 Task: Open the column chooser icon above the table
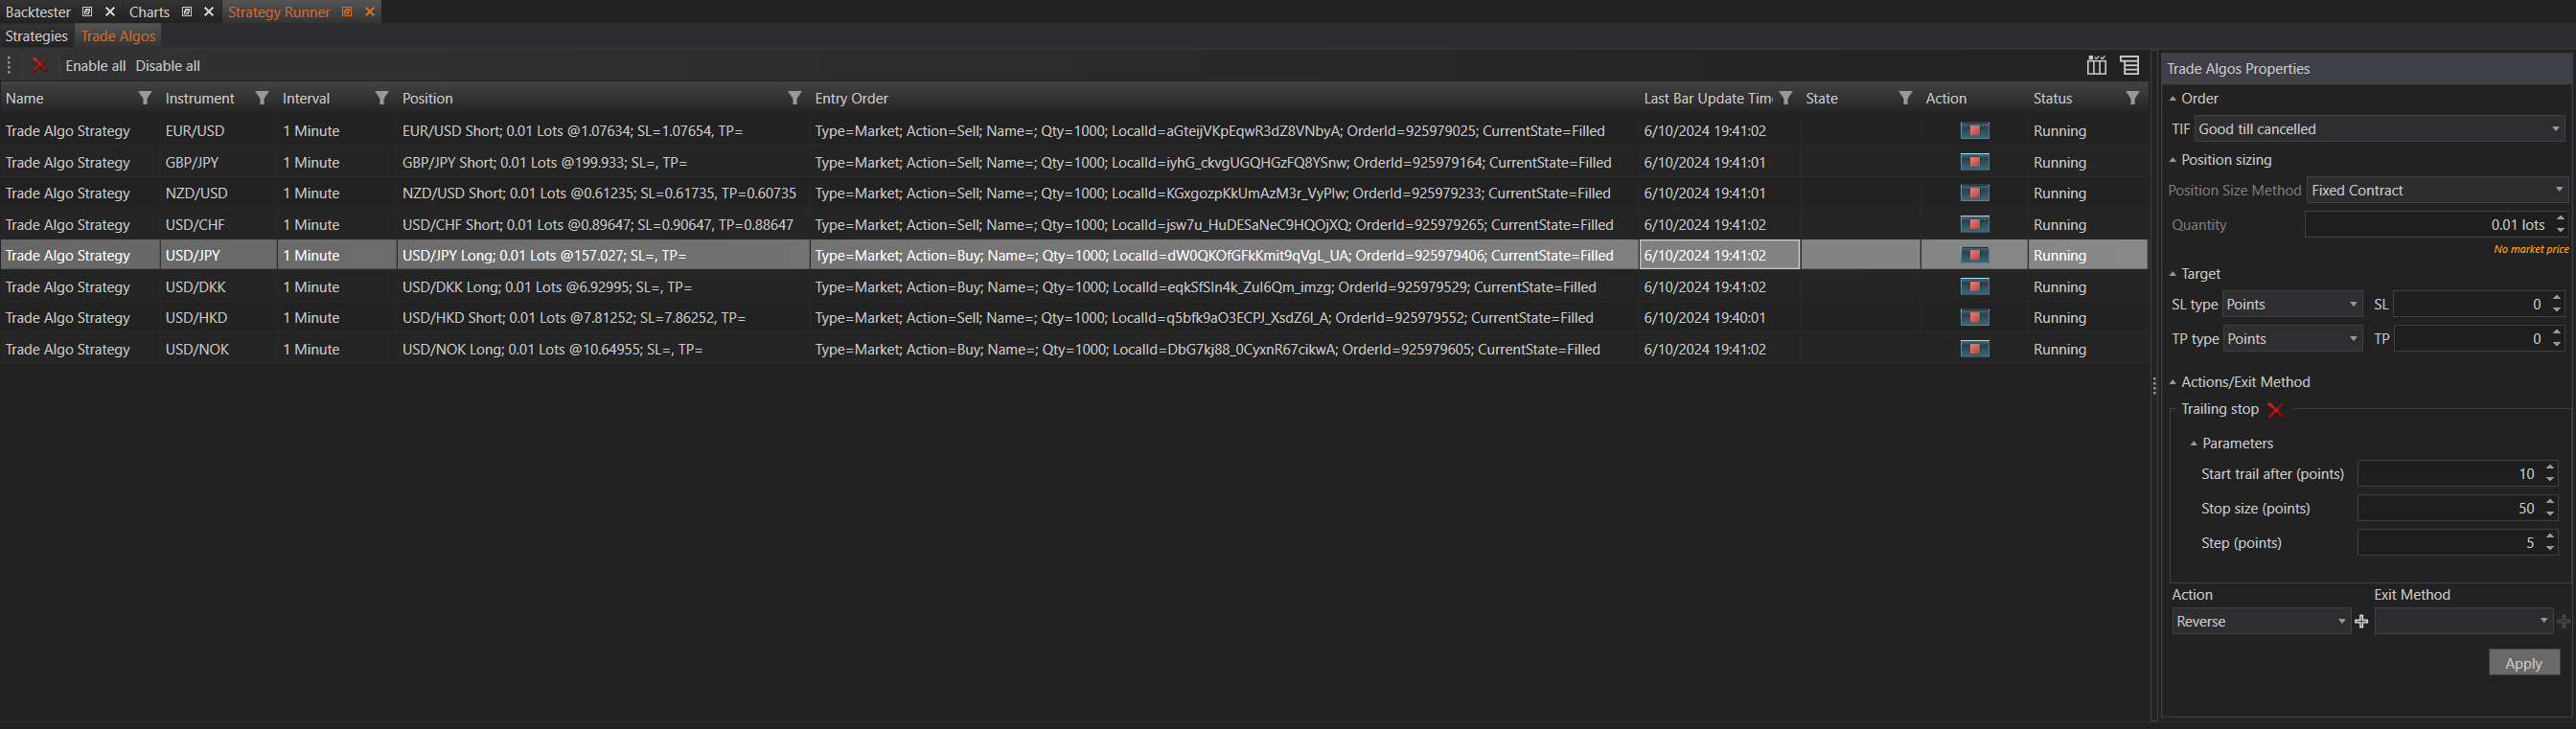(x=2096, y=66)
